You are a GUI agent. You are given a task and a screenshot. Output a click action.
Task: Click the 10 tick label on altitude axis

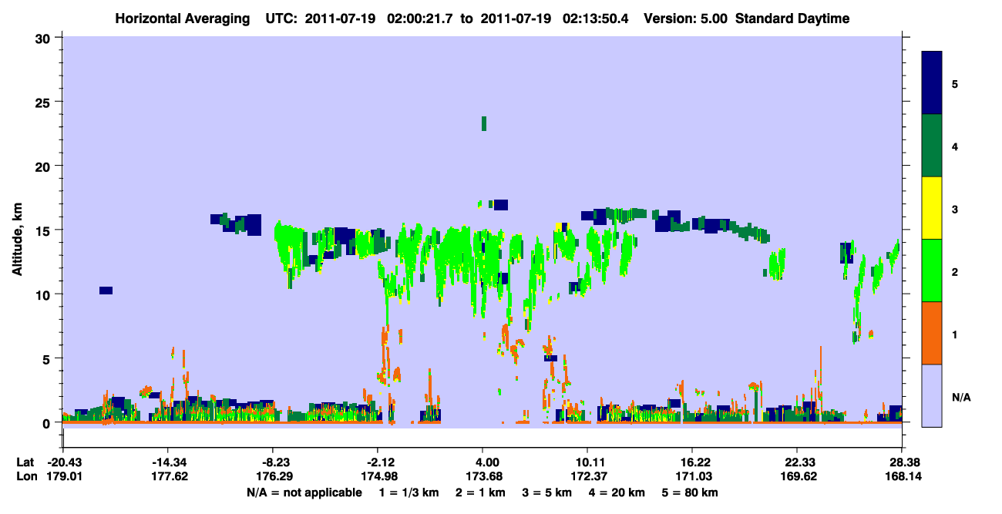pos(45,294)
